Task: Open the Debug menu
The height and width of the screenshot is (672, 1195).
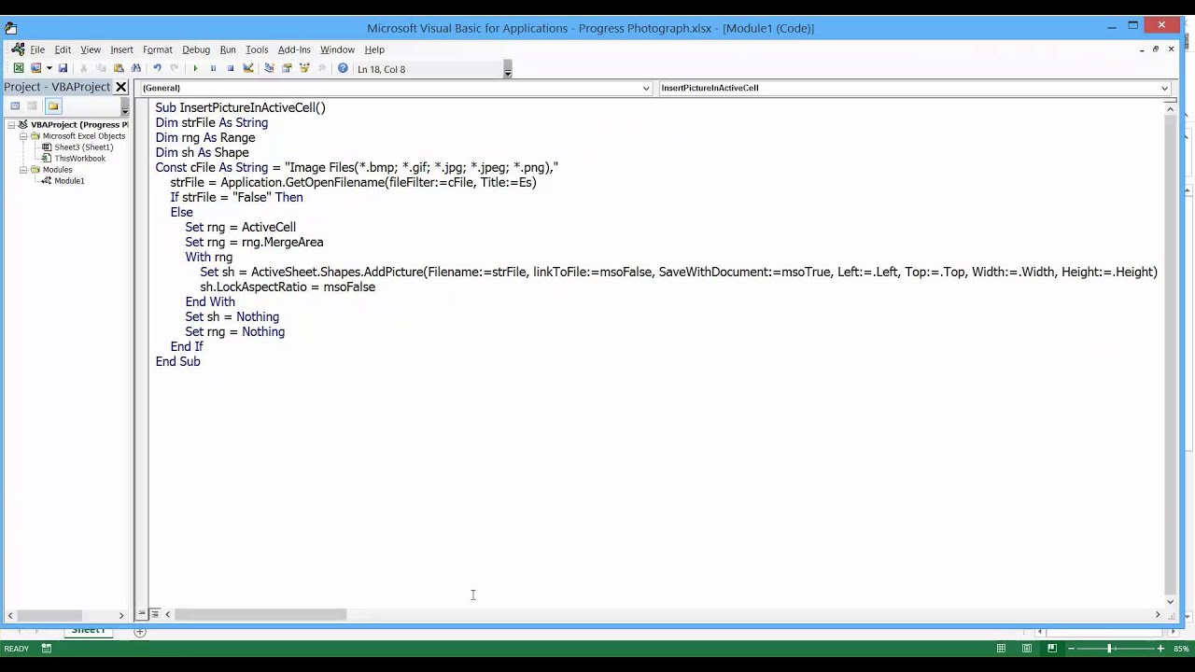Action: [x=196, y=49]
